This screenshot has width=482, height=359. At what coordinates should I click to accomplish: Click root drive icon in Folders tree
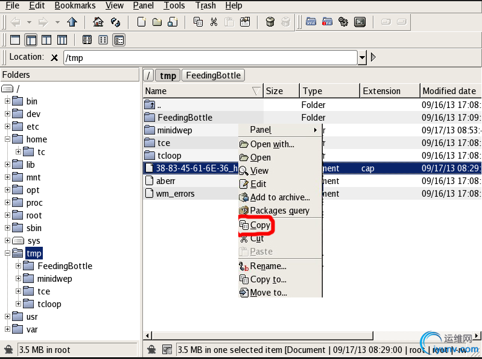pyautogui.click(x=7, y=89)
